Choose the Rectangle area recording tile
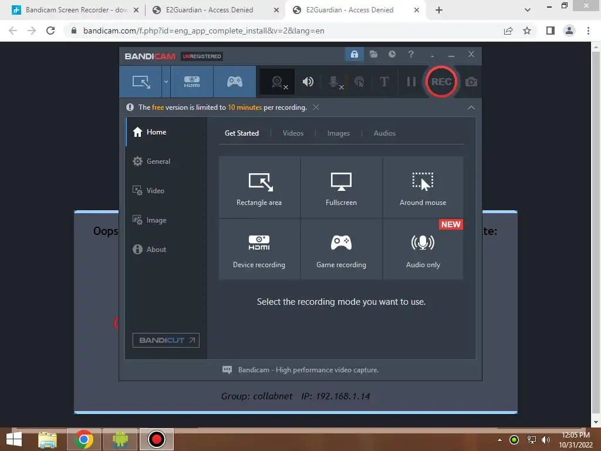The image size is (601, 451). [259, 187]
